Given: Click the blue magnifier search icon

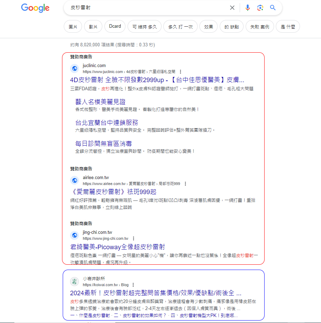Looking at the screenshot, I should [x=273, y=8].
